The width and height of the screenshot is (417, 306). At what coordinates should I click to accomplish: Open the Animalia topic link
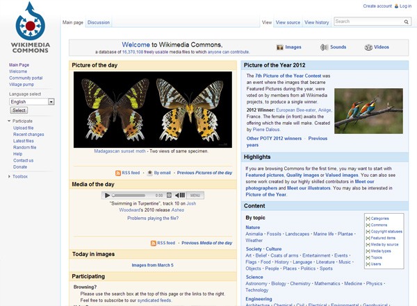(254, 234)
